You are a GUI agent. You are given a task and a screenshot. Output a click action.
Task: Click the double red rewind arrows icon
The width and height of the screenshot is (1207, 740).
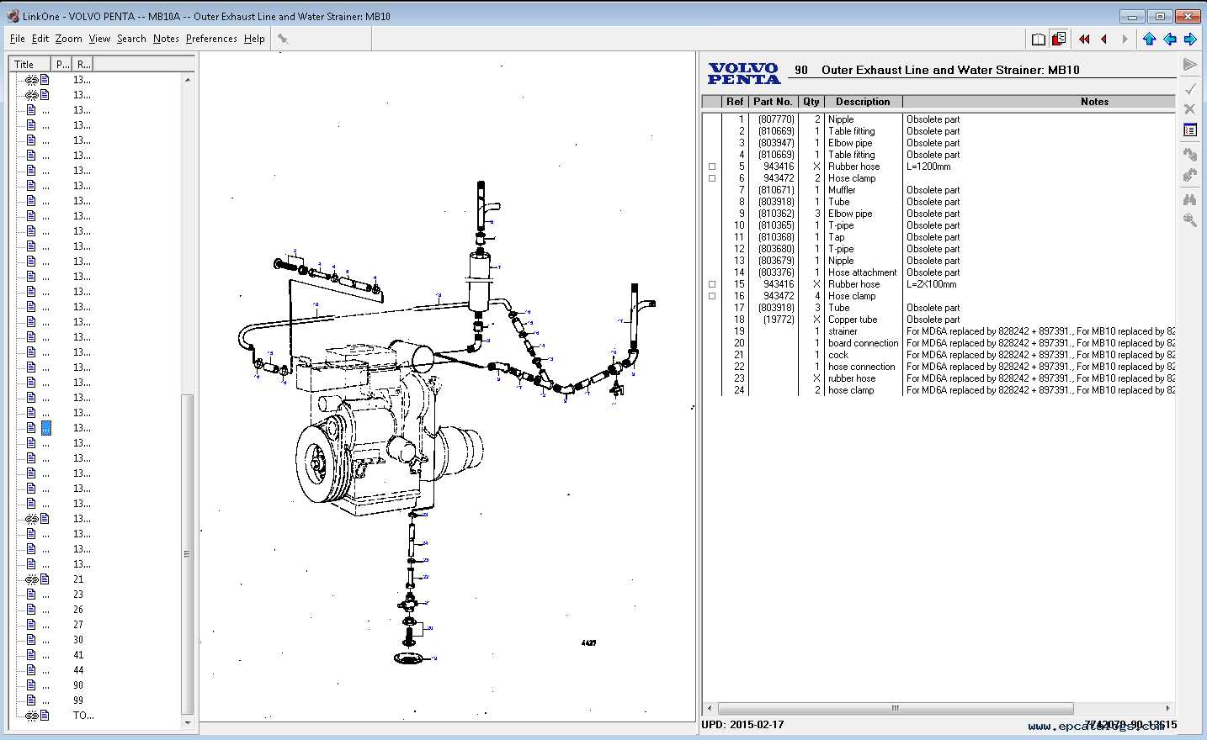[x=1084, y=39]
